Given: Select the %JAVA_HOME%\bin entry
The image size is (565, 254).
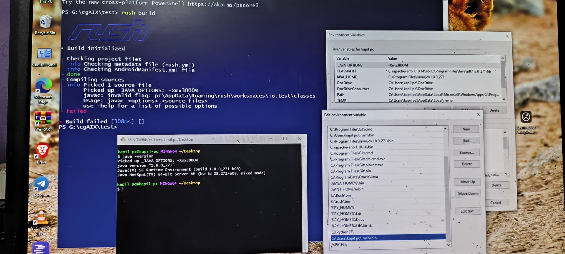Looking at the screenshot, I should coord(387,183).
